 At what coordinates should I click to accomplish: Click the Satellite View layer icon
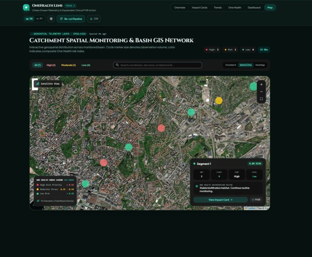click(x=38, y=83)
